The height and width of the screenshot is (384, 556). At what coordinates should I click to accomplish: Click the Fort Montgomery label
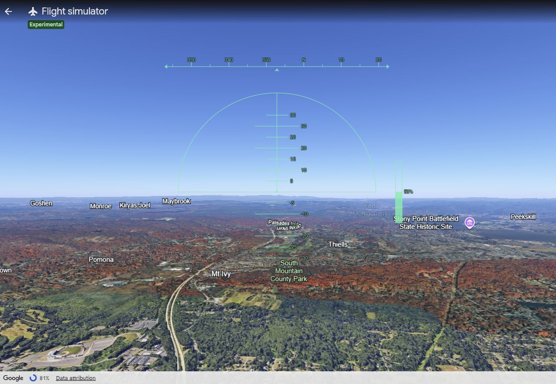point(370,210)
